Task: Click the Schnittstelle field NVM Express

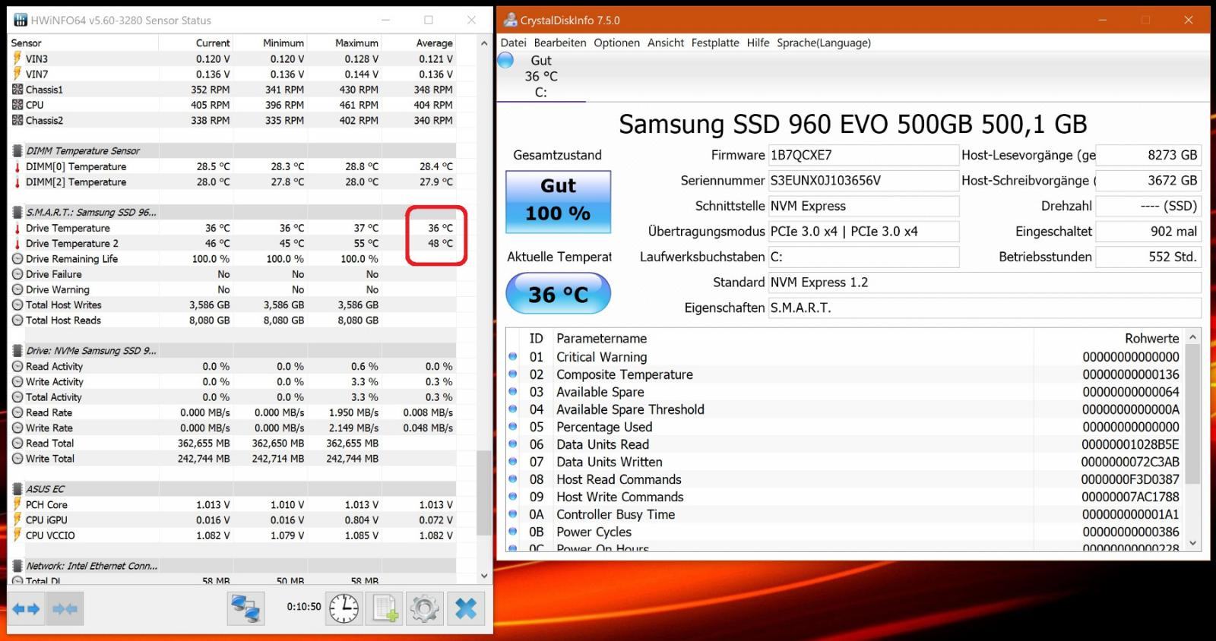Action: [863, 206]
